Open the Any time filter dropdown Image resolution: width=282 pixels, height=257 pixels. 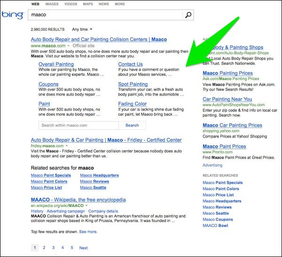[82, 29]
